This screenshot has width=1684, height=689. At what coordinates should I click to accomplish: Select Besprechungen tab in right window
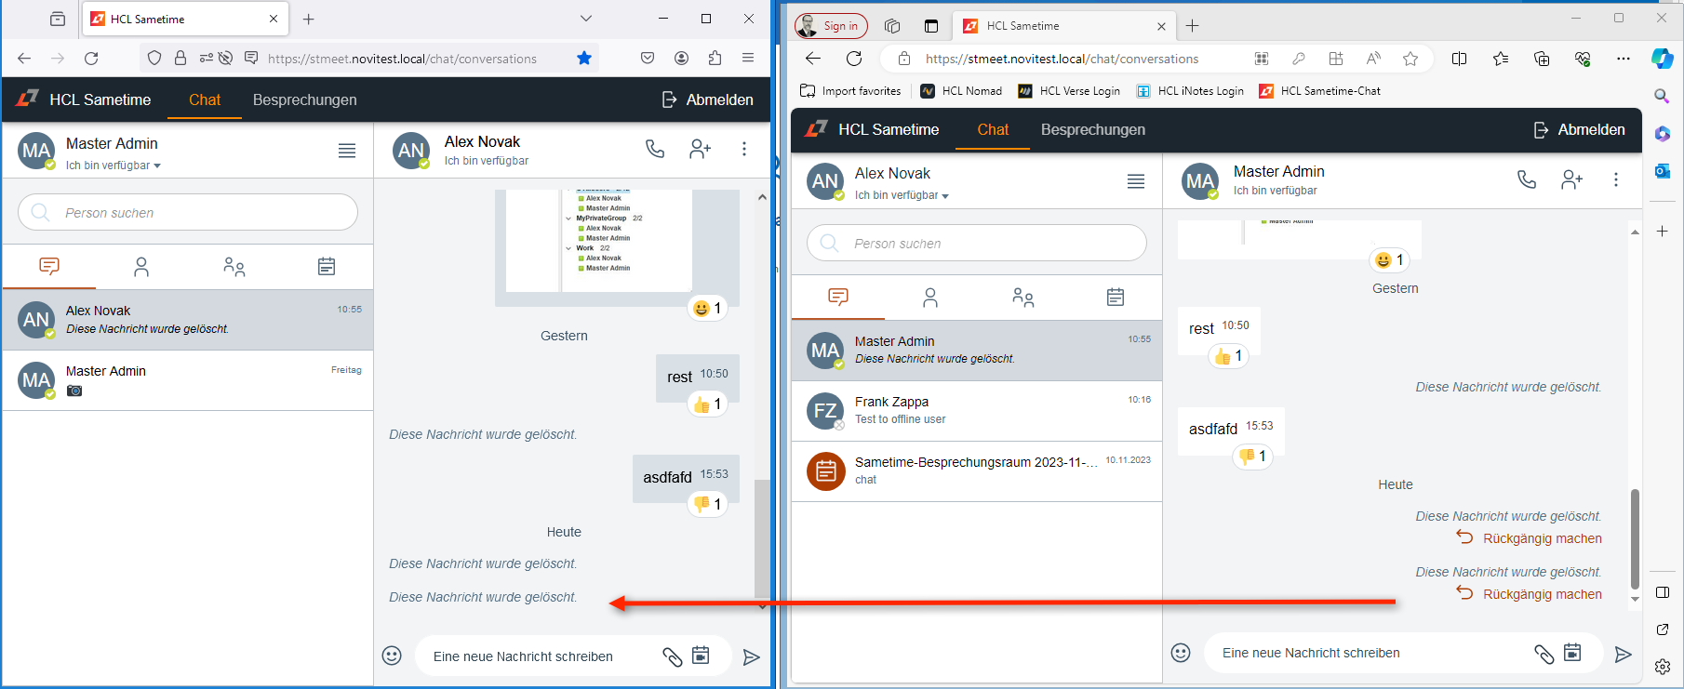[x=1093, y=129]
